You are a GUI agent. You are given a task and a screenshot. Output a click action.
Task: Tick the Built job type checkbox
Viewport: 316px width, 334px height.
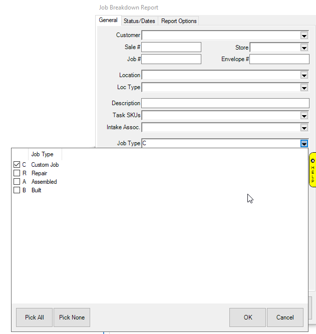[x=17, y=190]
